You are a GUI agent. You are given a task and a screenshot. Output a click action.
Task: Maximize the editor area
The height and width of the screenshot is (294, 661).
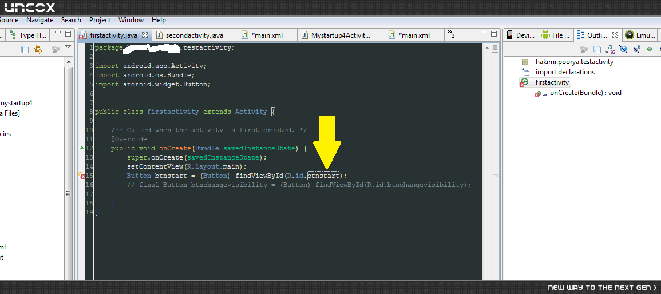click(x=493, y=33)
